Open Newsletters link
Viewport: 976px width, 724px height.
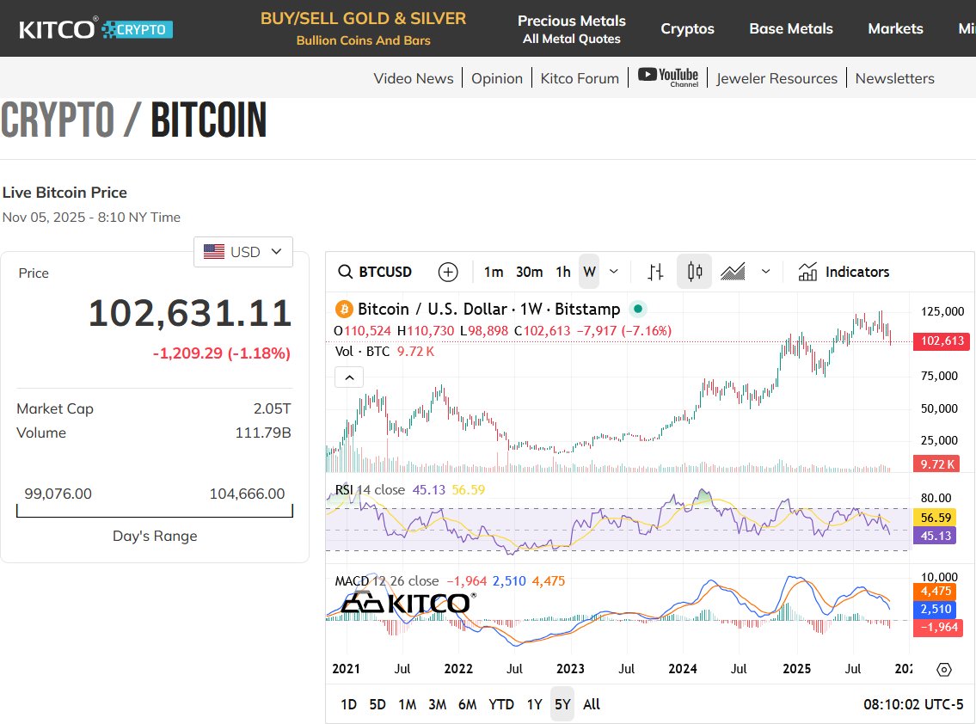(x=894, y=78)
